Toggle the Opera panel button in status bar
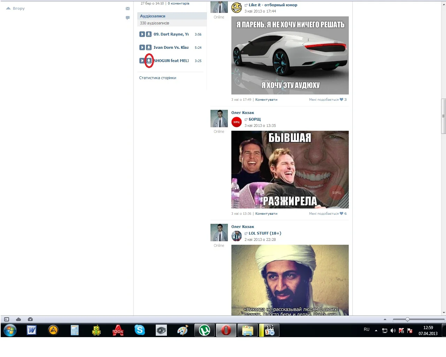Screen dimensions: 446x357 7,319
